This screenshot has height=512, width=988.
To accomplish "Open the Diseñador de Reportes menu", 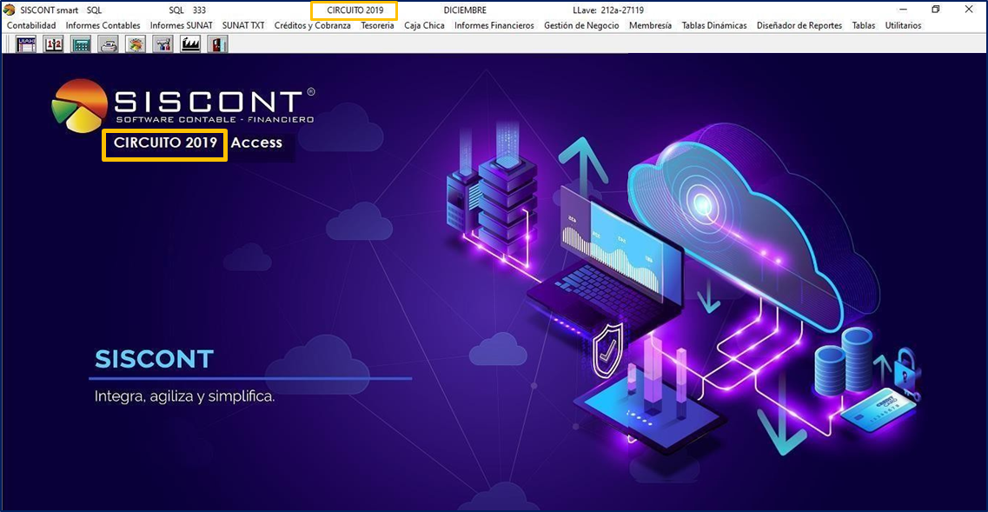I will click(x=799, y=25).
